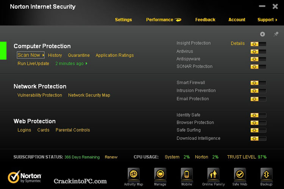Open the Network Security Map
Screen dimensions: 284x189
coord(89,95)
